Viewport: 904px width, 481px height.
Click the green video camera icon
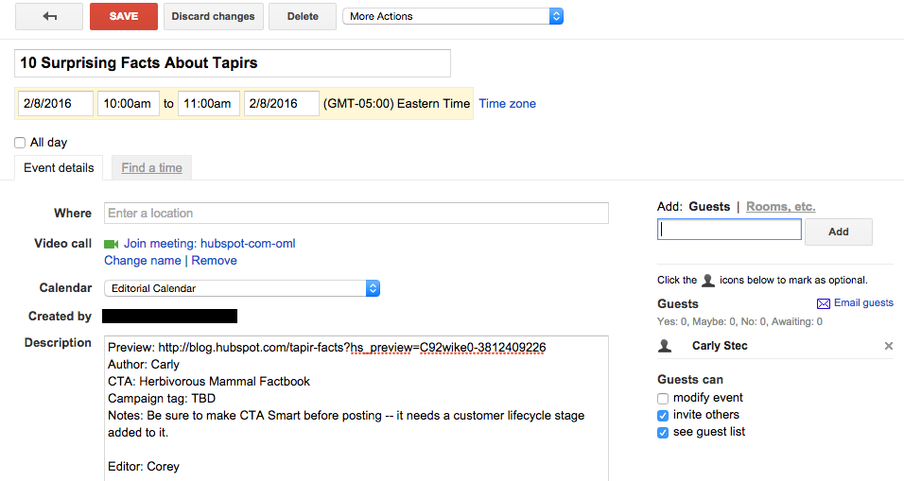111,244
